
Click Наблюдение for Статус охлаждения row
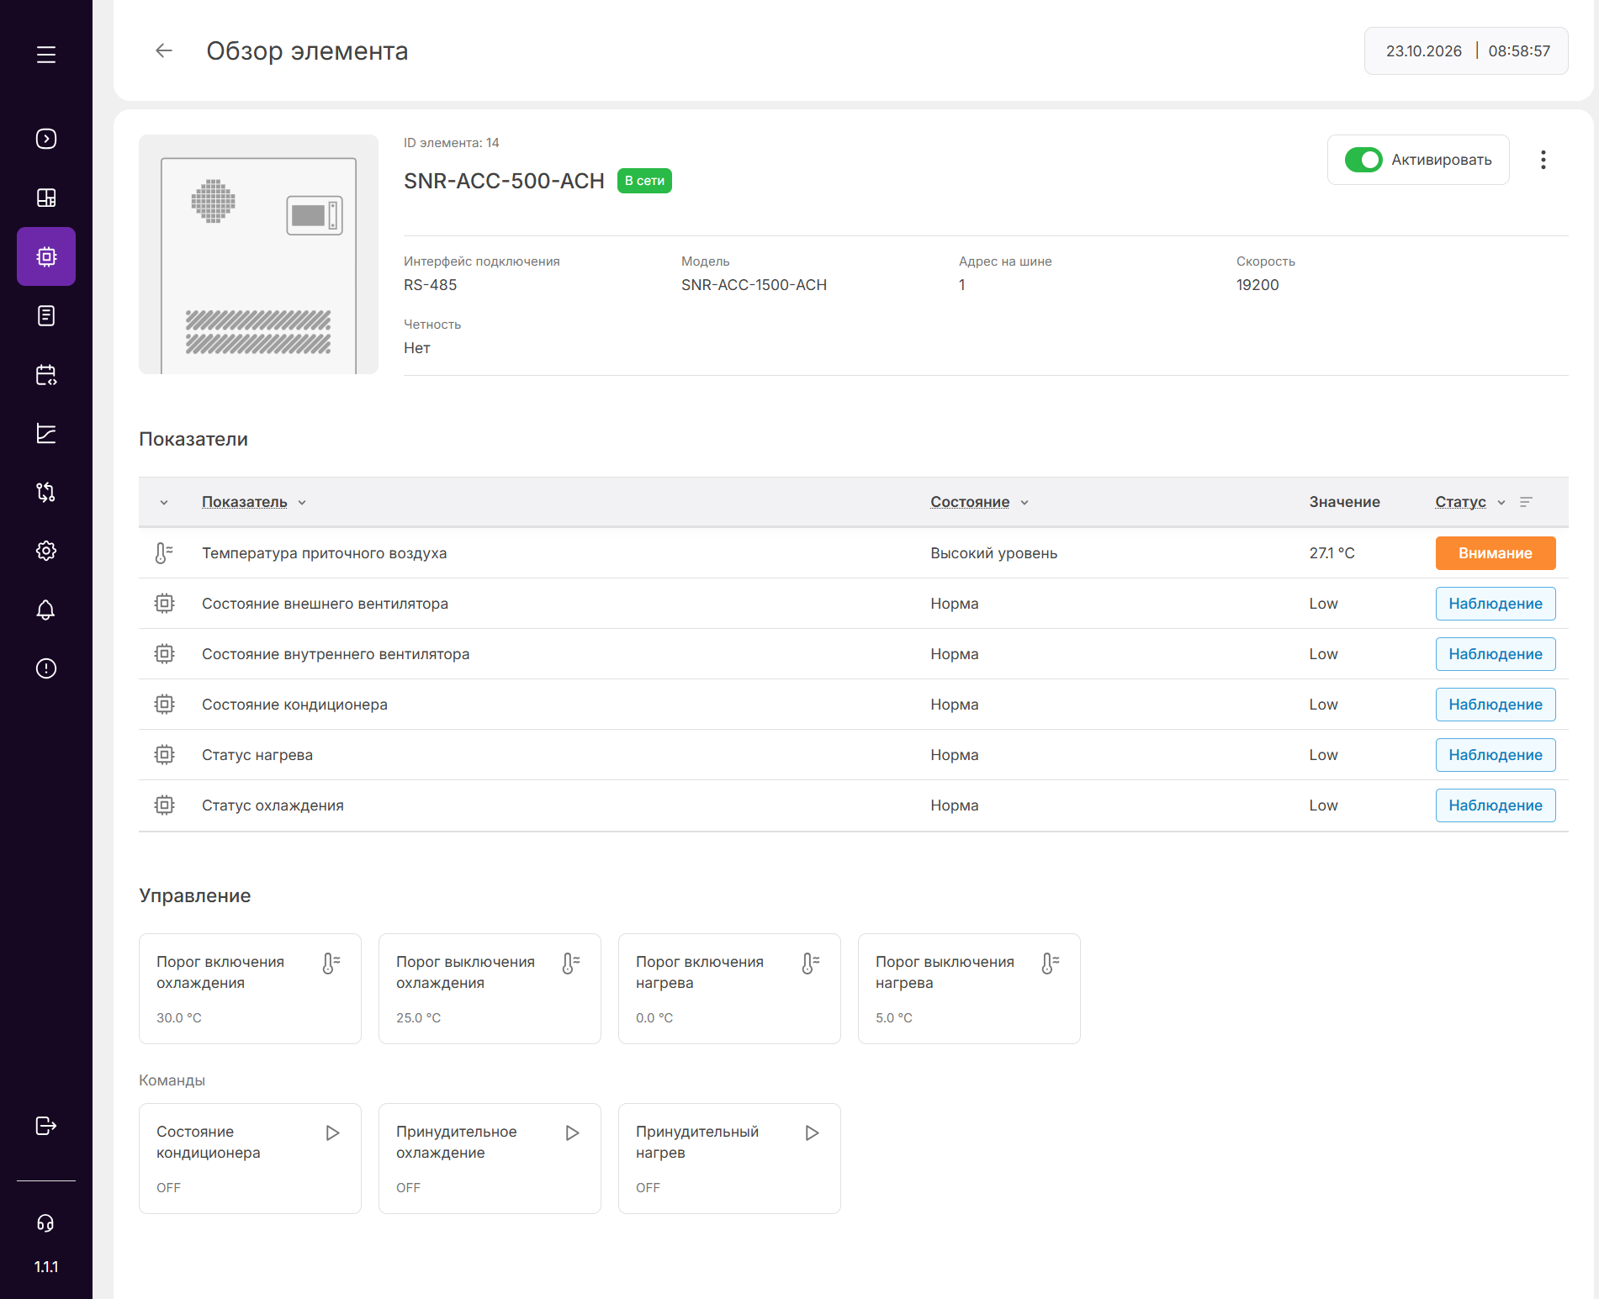(x=1495, y=805)
